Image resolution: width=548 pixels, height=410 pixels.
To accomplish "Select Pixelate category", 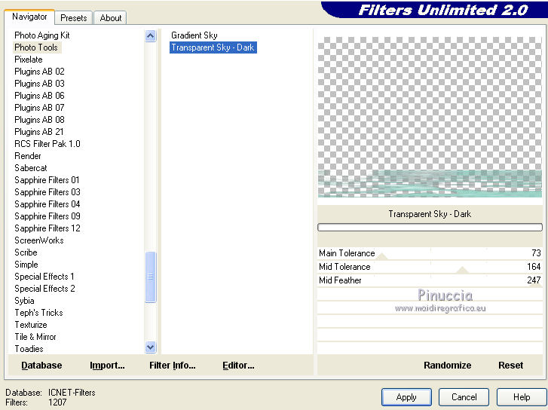I will [29, 60].
